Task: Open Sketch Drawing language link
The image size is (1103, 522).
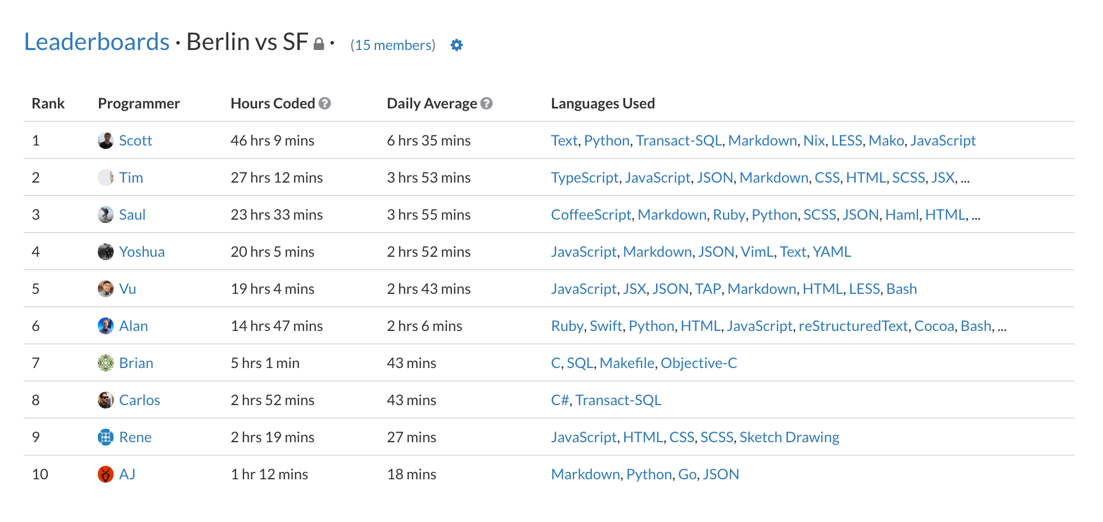Action: click(789, 437)
